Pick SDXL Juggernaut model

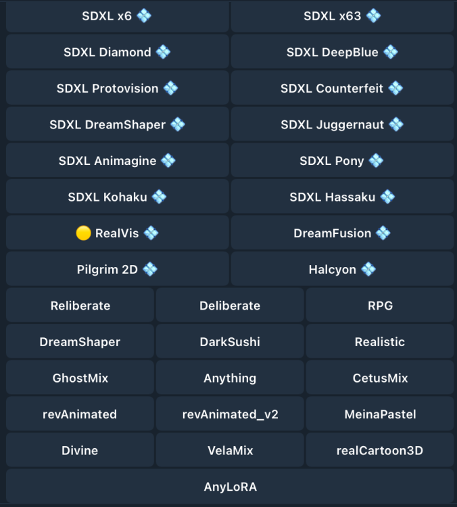(x=342, y=125)
